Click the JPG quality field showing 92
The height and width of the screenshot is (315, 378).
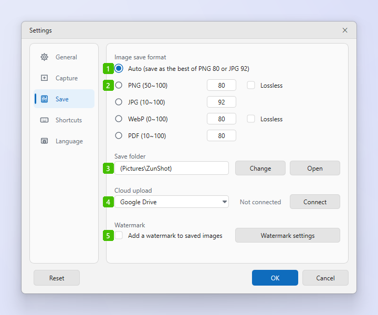click(222, 102)
